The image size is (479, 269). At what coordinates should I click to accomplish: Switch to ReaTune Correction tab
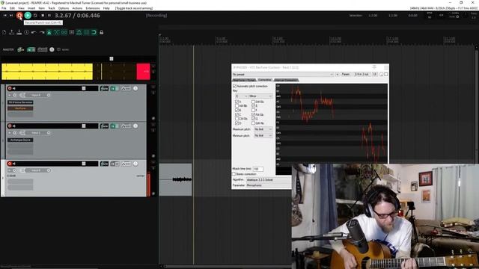click(x=264, y=80)
